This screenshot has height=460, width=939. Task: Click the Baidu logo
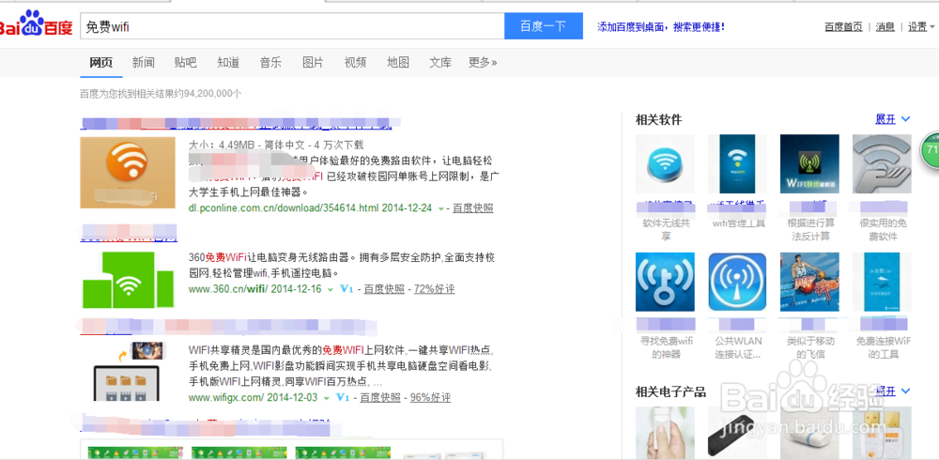(36, 24)
